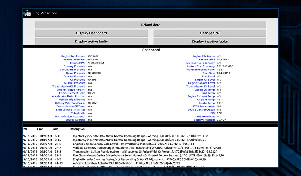Click the Engine Oil Level label
Screen dimensions: 301x176
[x=205, y=80]
